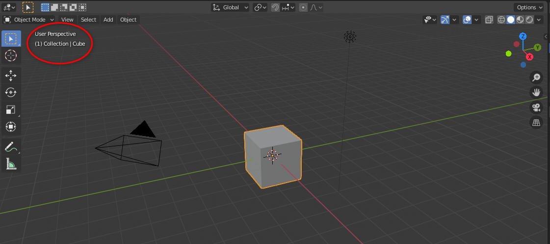Choose the Scale tool
The height and width of the screenshot is (244, 550).
[11, 109]
